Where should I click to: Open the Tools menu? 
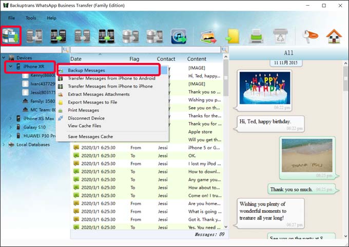coord(31,18)
